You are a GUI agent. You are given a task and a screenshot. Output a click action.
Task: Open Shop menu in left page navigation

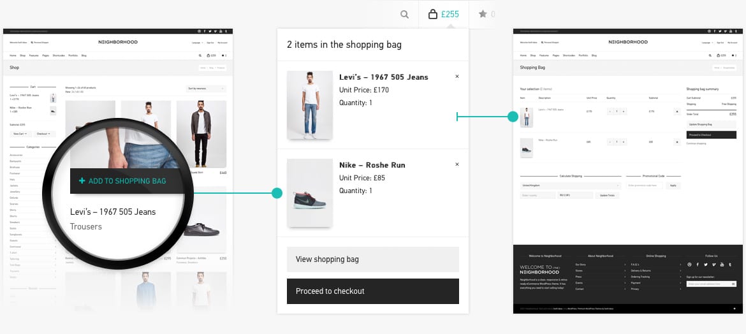point(22,55)
